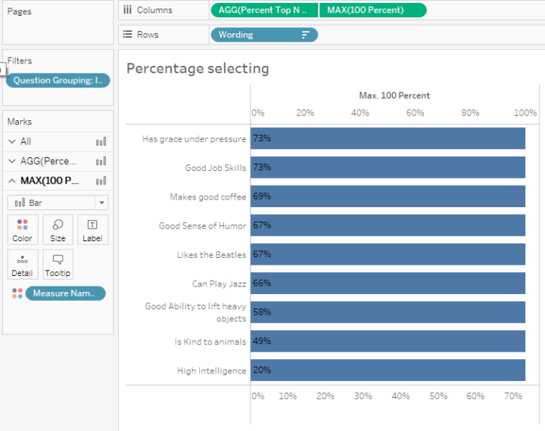Select the Good Job Skills bar
This screenshot has width=545, height=431.
(388, 167)
